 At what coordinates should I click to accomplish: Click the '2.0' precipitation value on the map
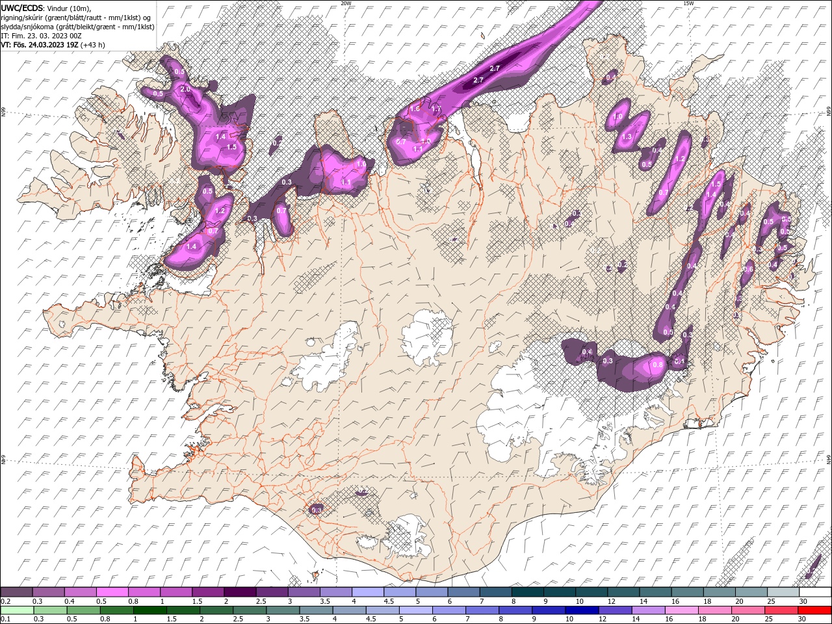(185, 89)
